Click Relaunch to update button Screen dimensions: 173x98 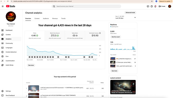(165, 1)
